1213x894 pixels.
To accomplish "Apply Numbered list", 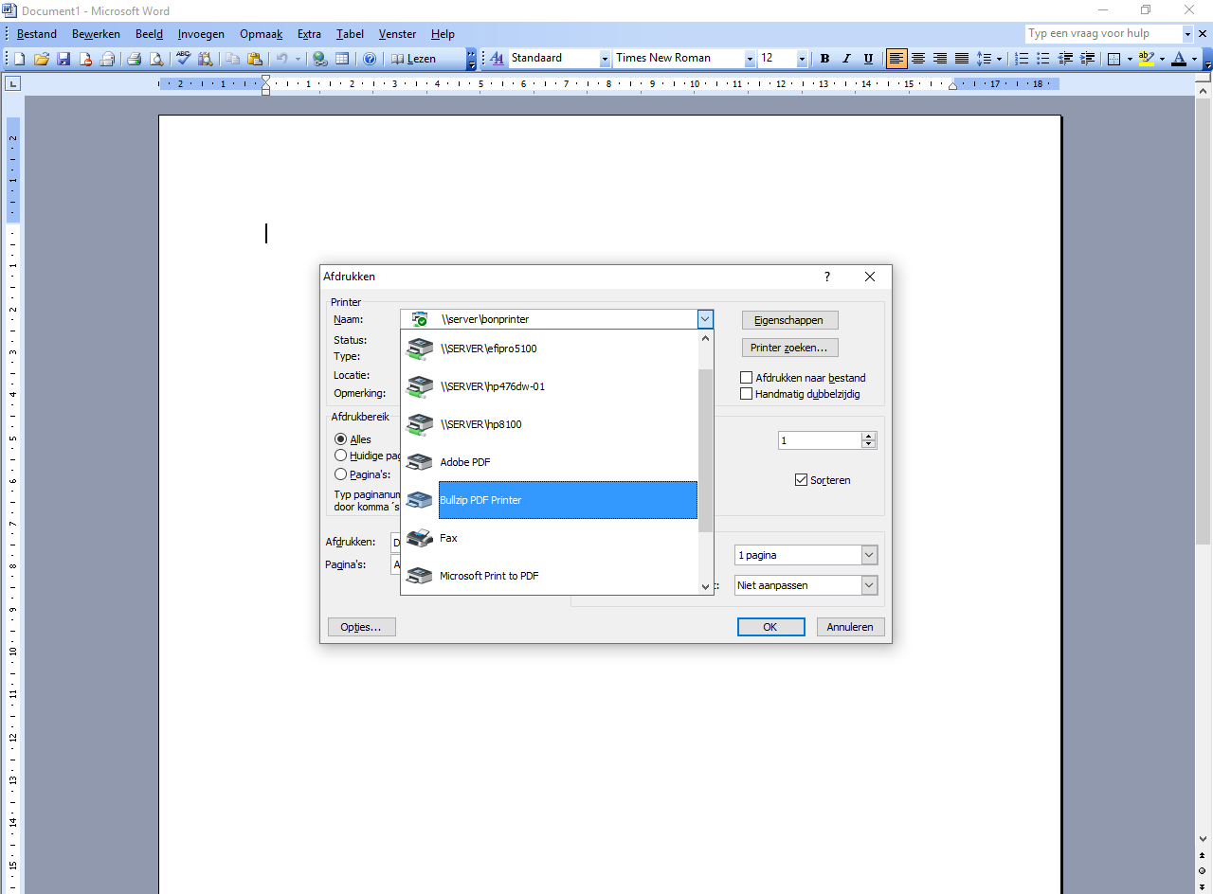I will pos(1023,59).
